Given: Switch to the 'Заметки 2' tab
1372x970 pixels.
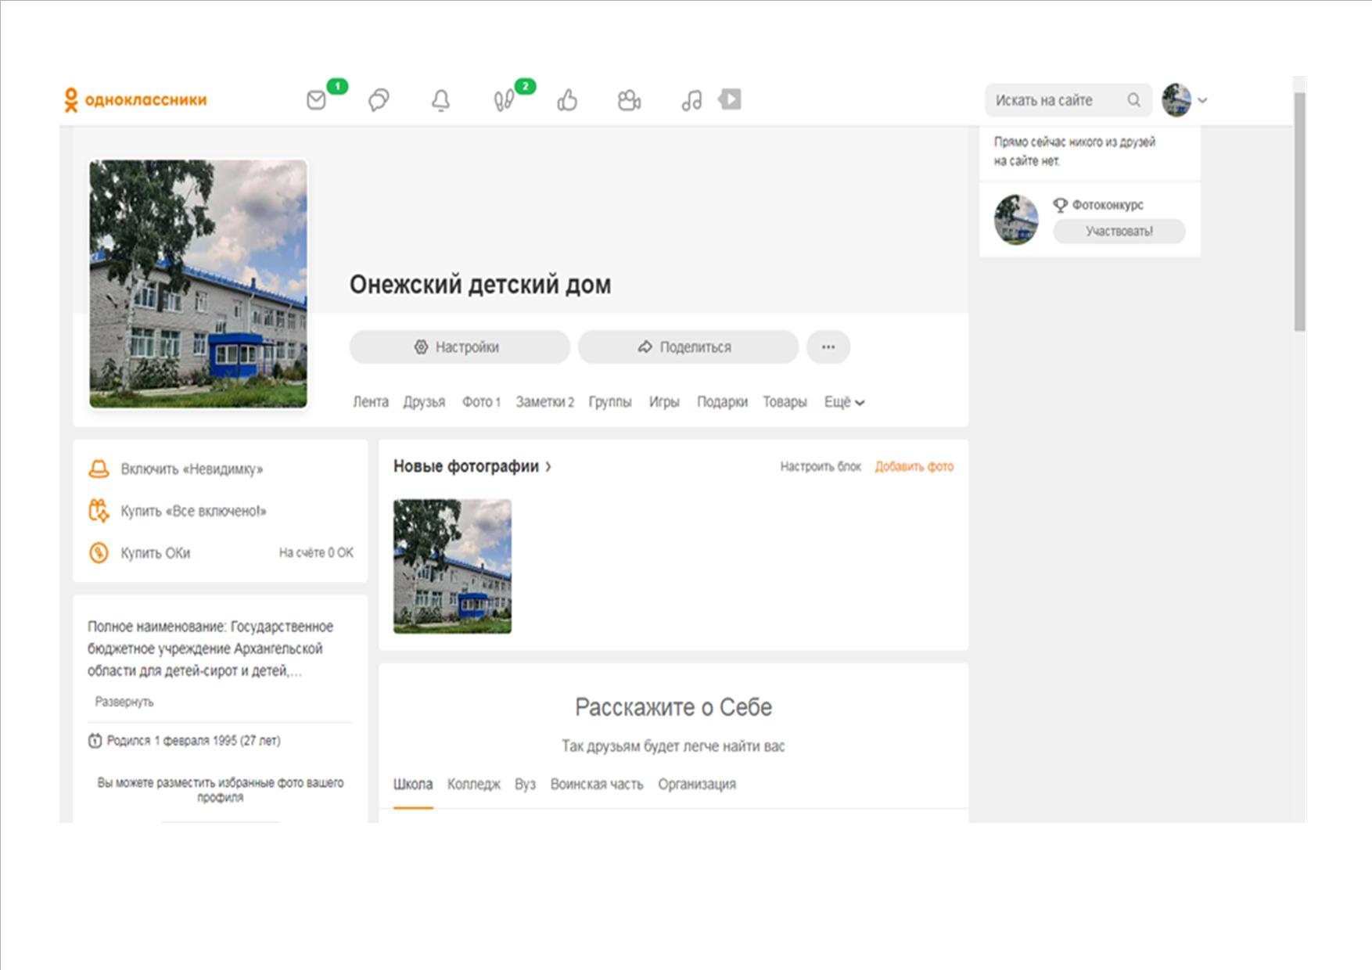Looking at the screenshot, I should 544,402.
